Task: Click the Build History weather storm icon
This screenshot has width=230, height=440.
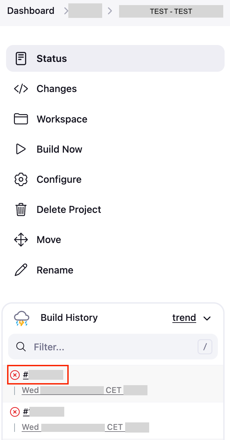Action: tap(22, 318)
